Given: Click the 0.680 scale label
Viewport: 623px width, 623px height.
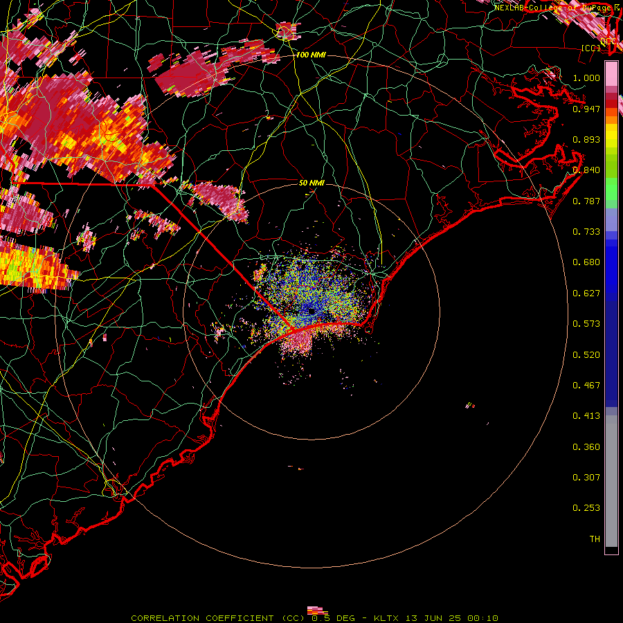Looking at the screenshot, I should pos(586,262).
